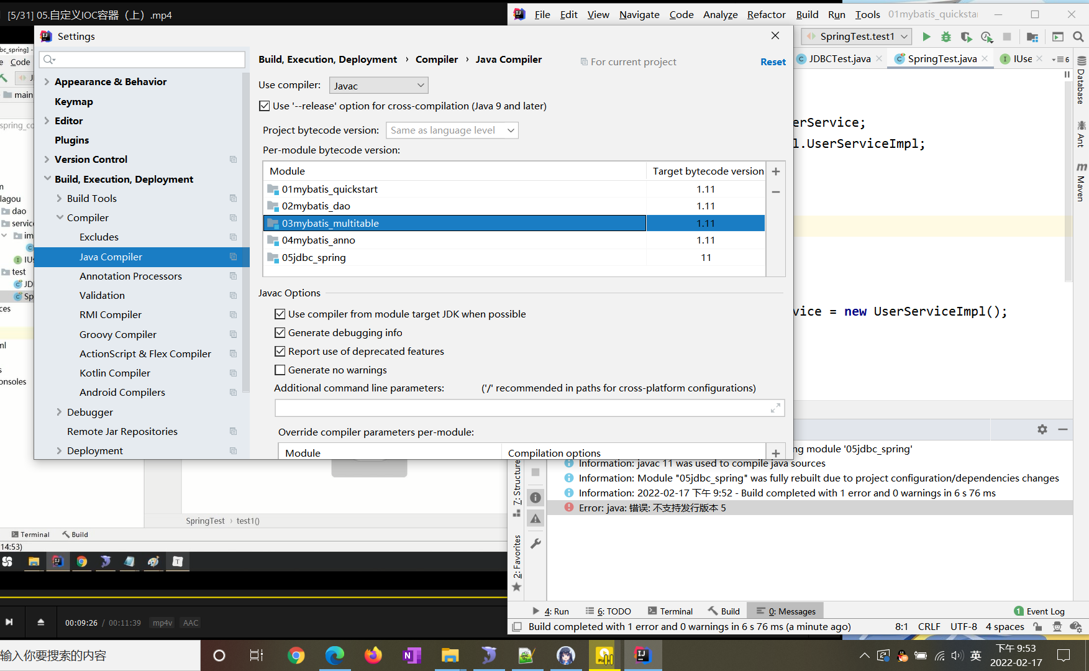Open 4: Run tool window button

tap(550, 611)
